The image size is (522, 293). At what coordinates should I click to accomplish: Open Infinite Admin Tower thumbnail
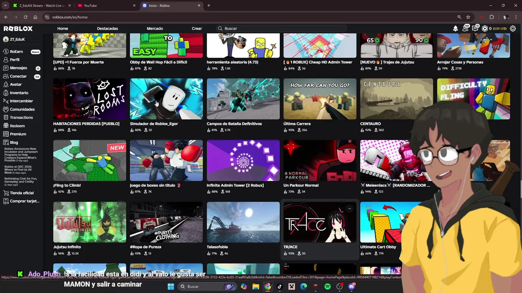point(243,160)
